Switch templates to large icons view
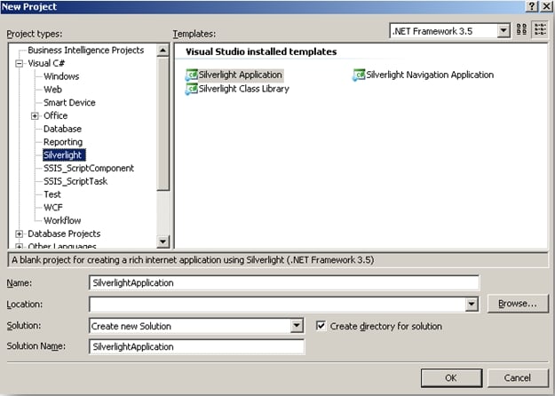 pos(522,29)
